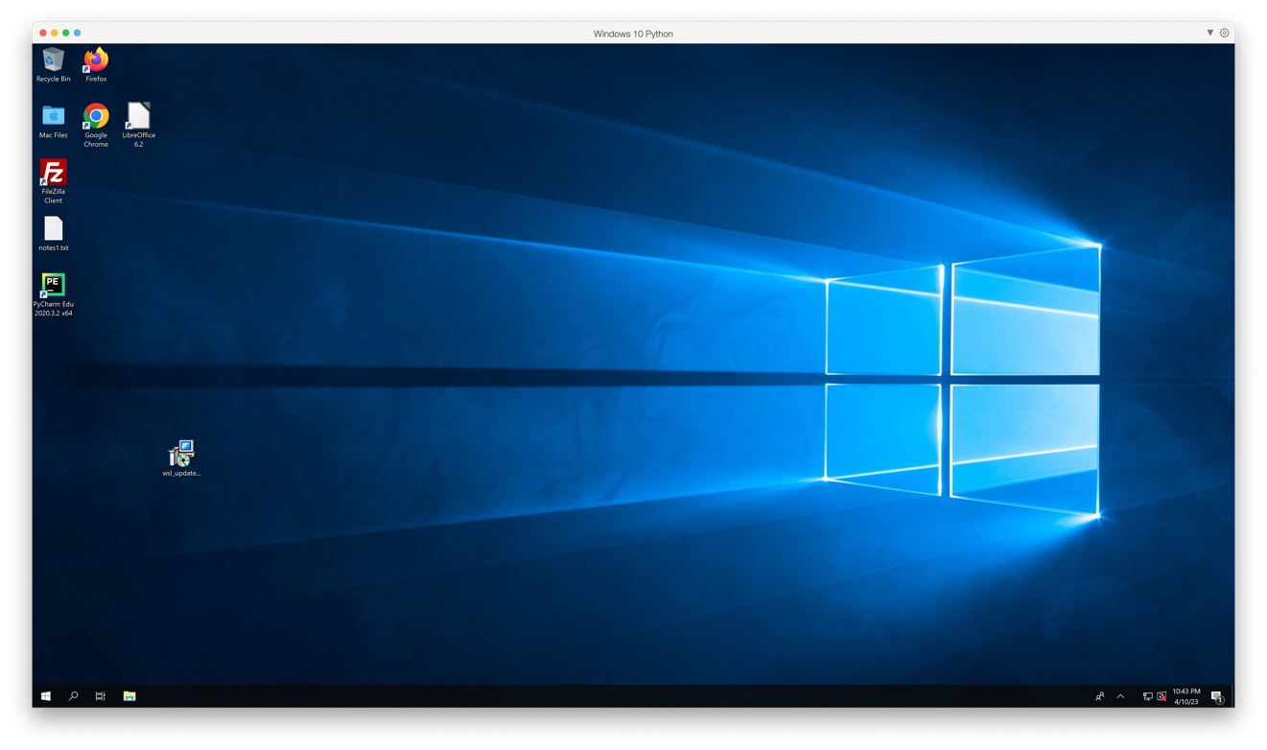This screenshot has height=750, width=1267.
Task: Show hidden system tray icons
Action: coord(1120,696)
